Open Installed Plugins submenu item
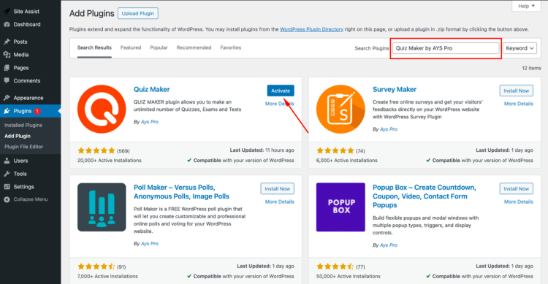 tap(23, 125)
